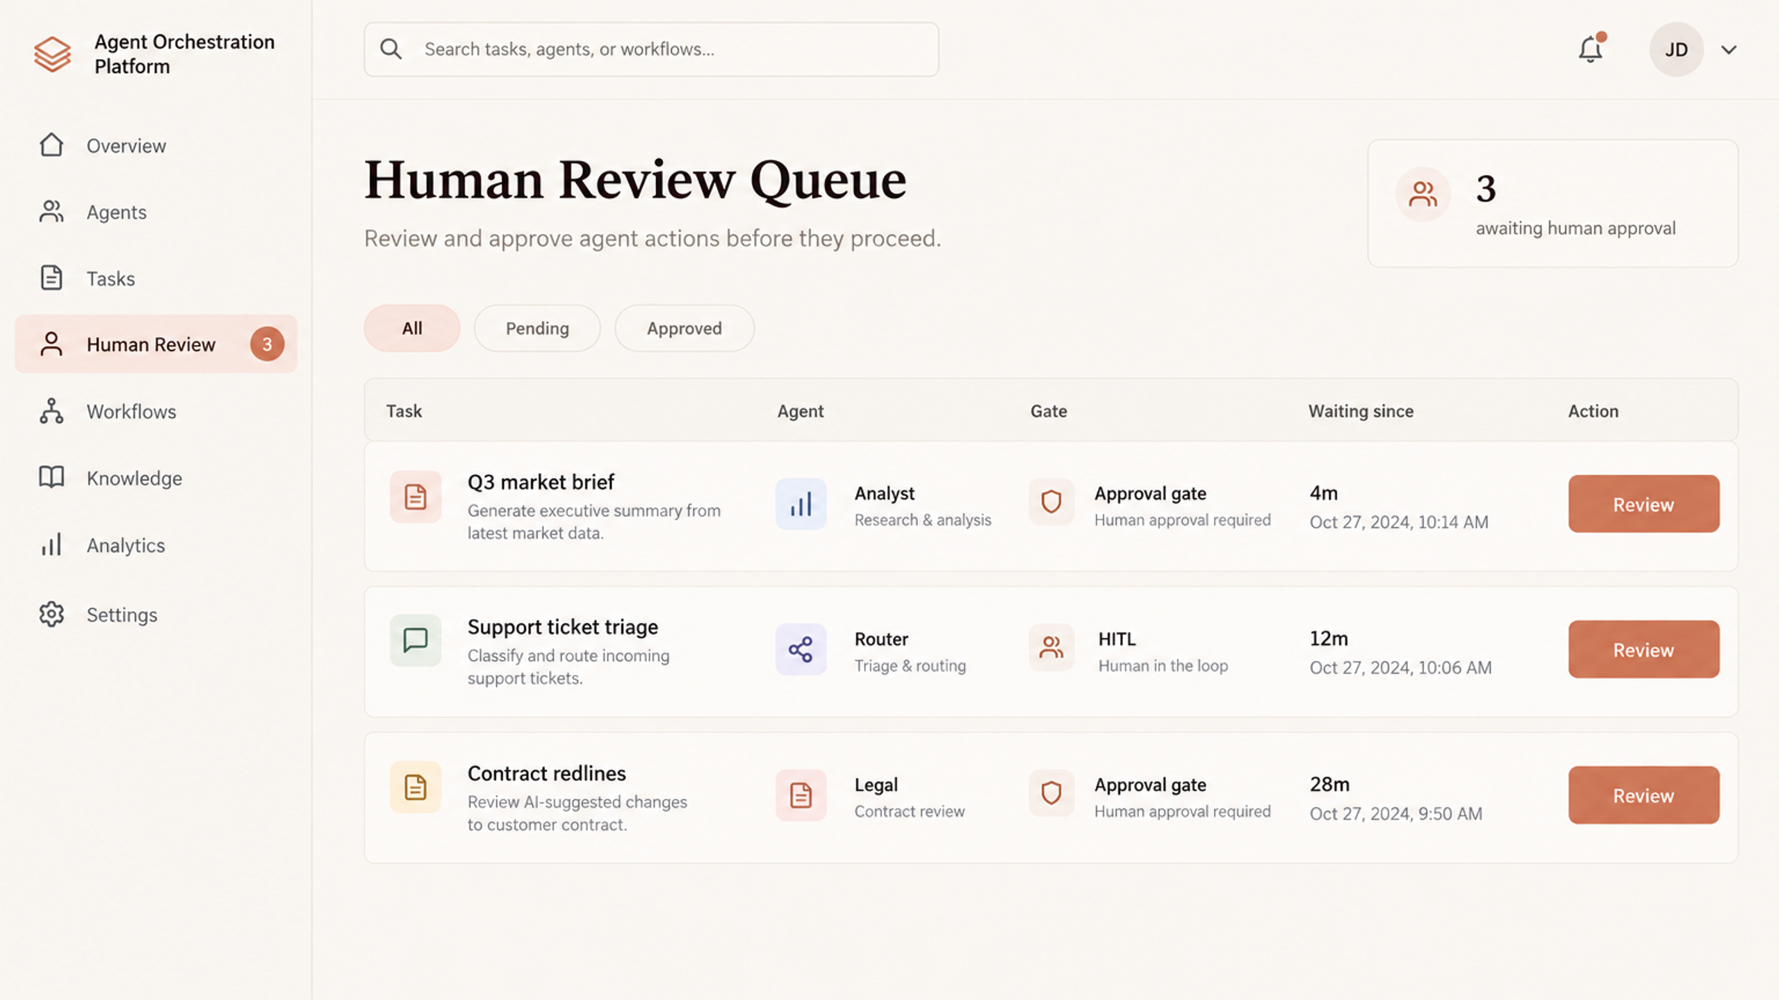This screenshot has width=1779, height=1000.
Task: Expand the JD account menu chevron
Action: coord(1729,50)
